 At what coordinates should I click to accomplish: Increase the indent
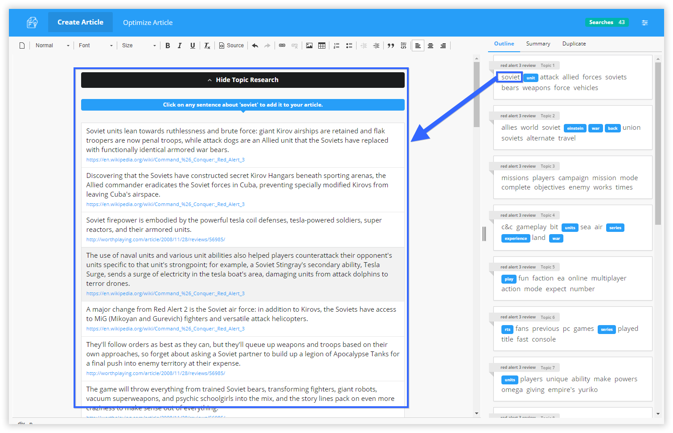pos(376,45)
